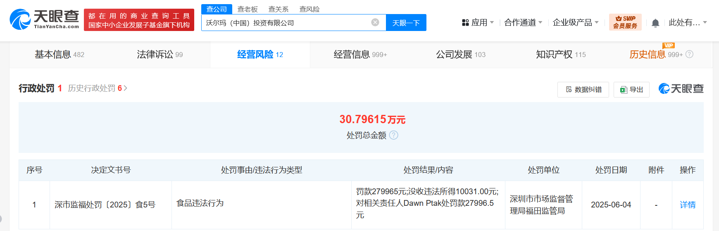
Task: Click the penalty date 2025-06-04
Action: coord(611,205)
